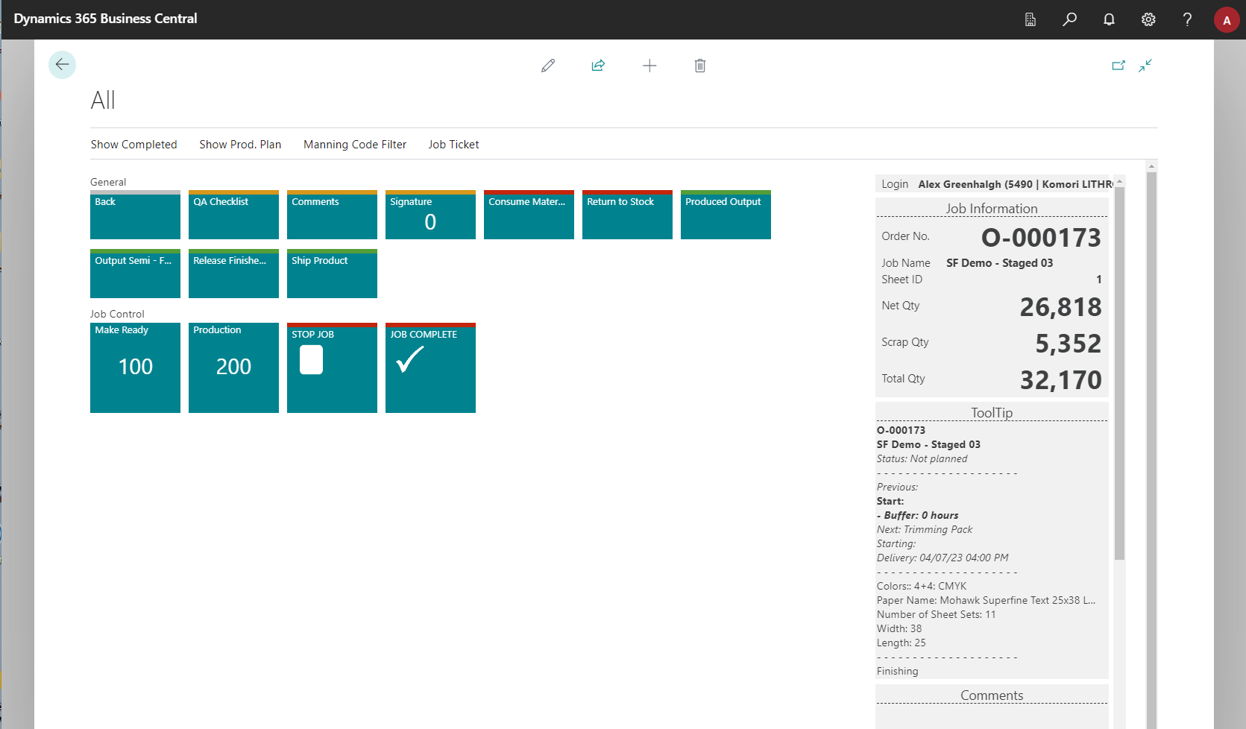Open the Job Ticket menu
This screenshot has height=729, width=1246.
453,144
